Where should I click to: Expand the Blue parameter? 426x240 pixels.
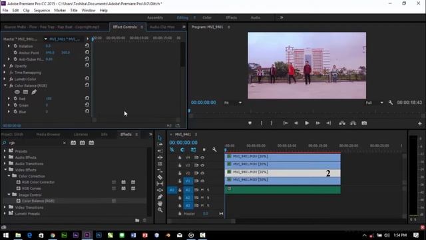9,111
